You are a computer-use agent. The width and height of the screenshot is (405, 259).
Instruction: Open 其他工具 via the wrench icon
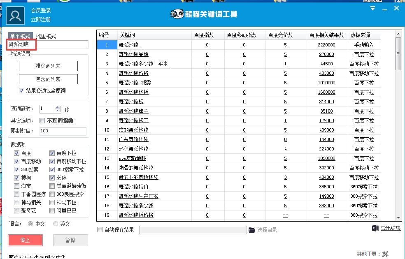386,254
